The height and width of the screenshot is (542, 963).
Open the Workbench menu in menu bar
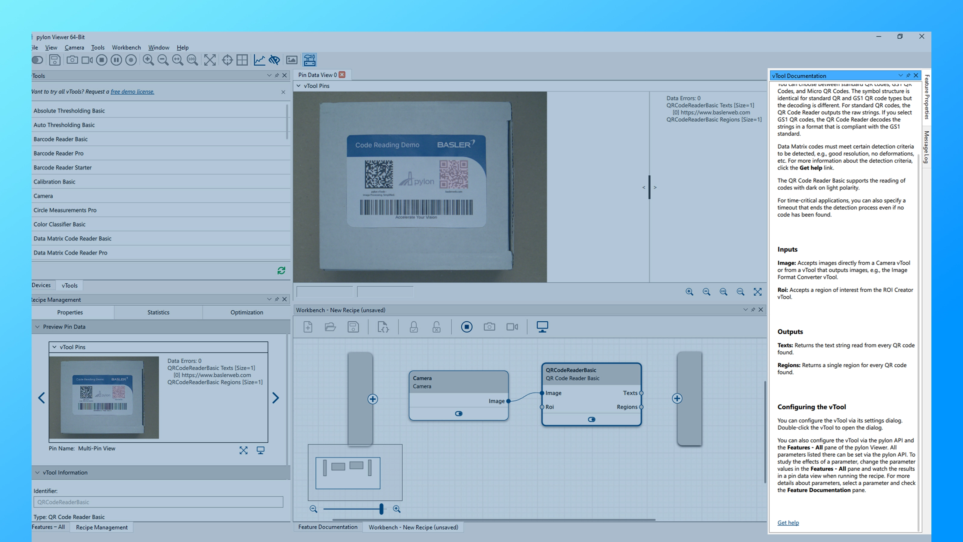coord(126,48)
